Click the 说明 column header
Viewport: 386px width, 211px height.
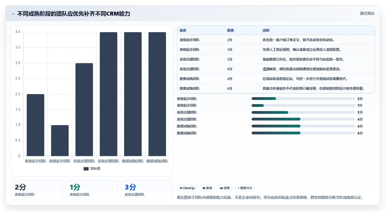tap(266, 31)
